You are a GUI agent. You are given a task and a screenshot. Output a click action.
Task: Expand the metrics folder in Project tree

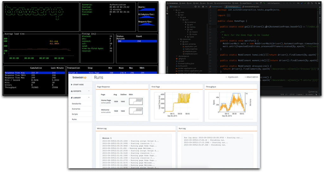185,27
